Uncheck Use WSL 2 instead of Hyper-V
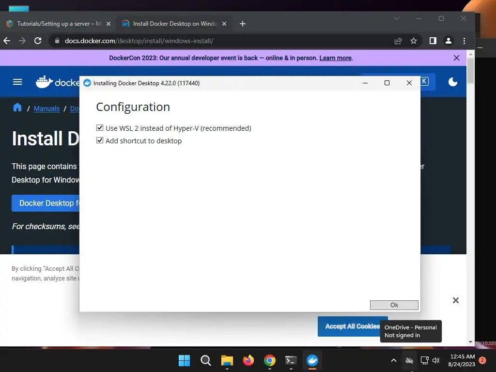The width and height of the screenshot is (496, 372). tap(100, 128)
